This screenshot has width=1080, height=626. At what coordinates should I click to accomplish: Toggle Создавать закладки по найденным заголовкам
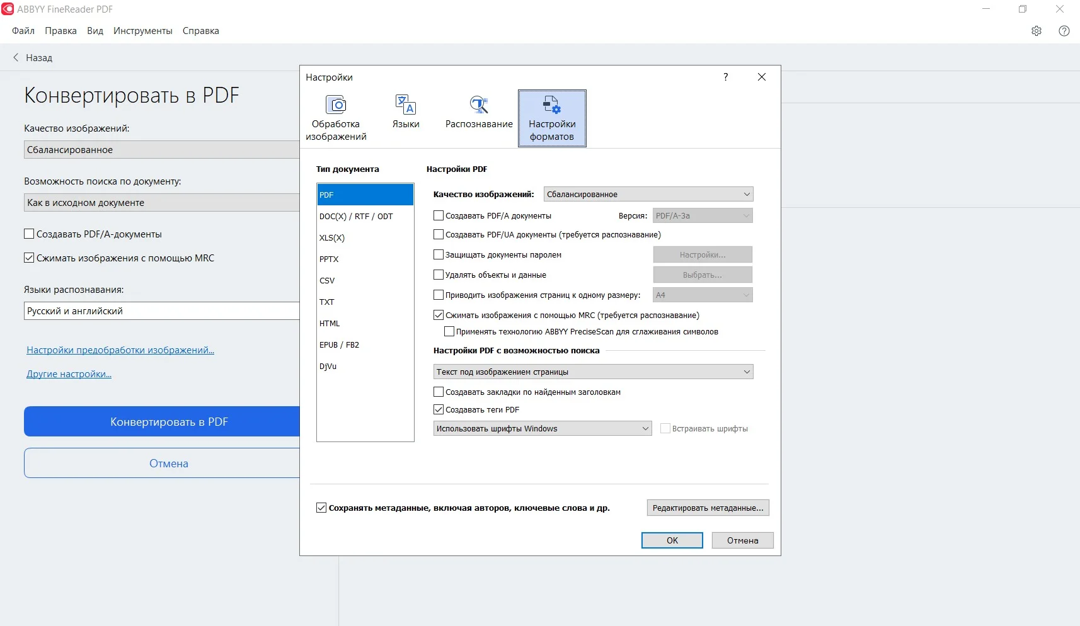pos(439,392)
